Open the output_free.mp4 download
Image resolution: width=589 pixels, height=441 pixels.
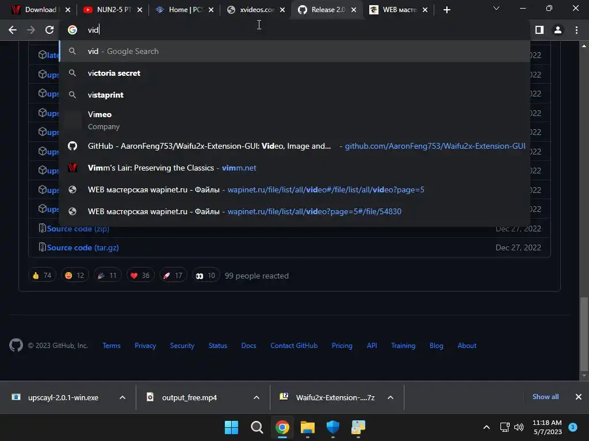pos(190,397)
